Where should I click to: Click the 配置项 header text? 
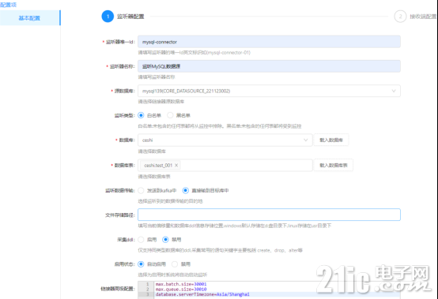(9, 5)
